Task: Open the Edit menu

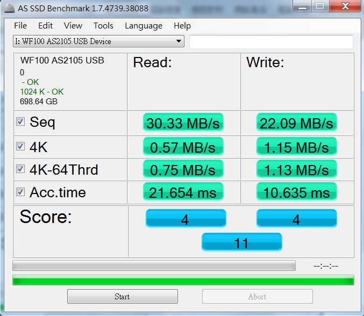Action: tap(46, 25)
